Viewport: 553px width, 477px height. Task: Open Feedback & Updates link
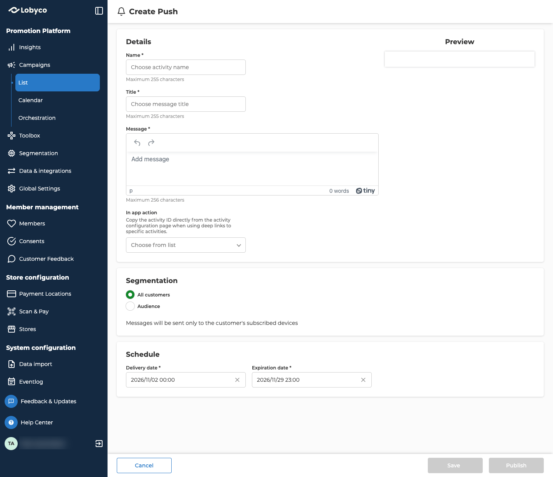48,401
